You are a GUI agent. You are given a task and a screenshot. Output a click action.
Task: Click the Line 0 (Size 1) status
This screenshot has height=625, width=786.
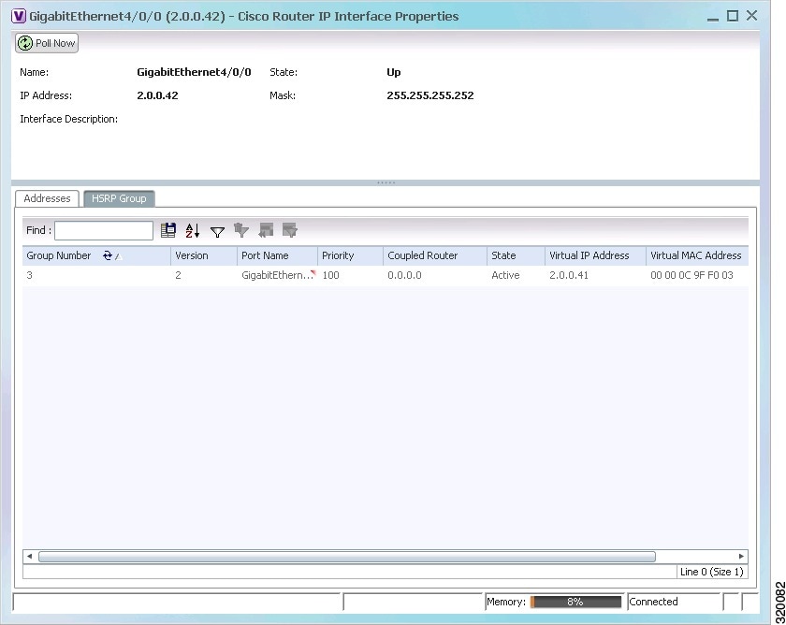point(712,572)
